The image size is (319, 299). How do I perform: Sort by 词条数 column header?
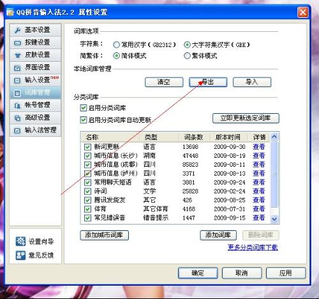(194, 137)
